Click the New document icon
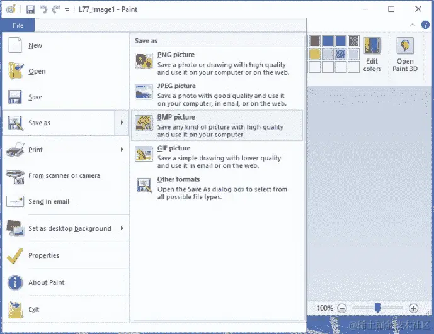This screenshot has width=434, height=334. (15, 45)
